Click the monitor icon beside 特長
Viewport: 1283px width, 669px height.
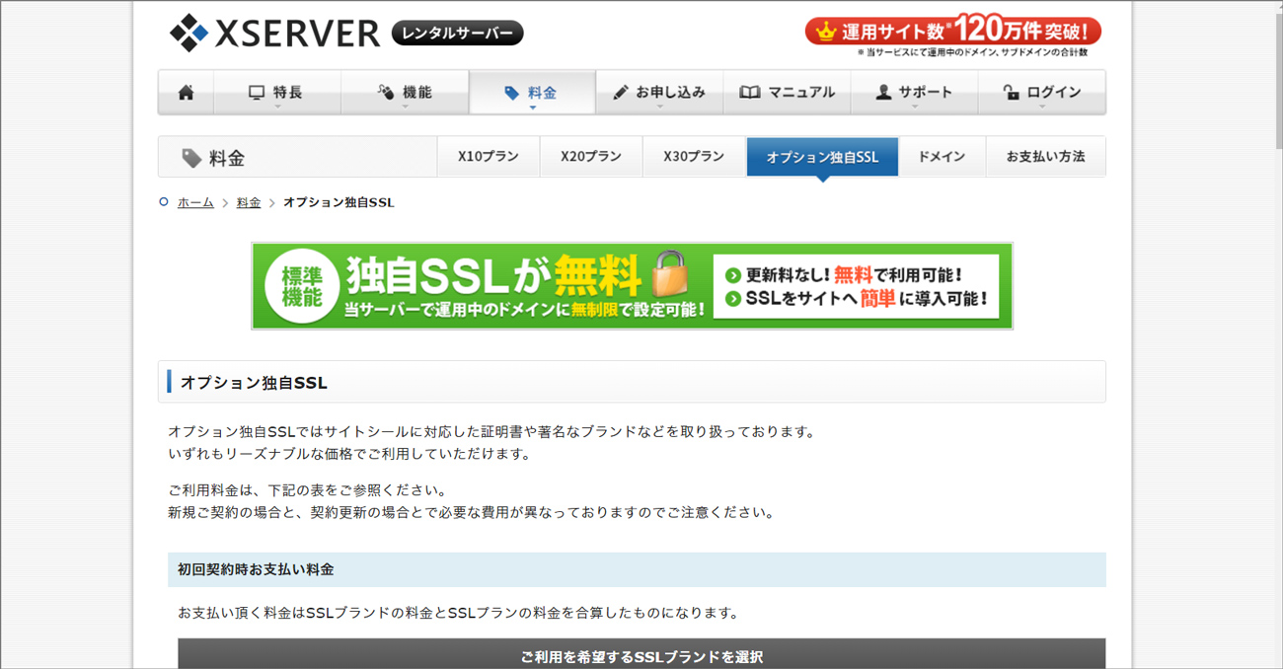pos(257,93)
